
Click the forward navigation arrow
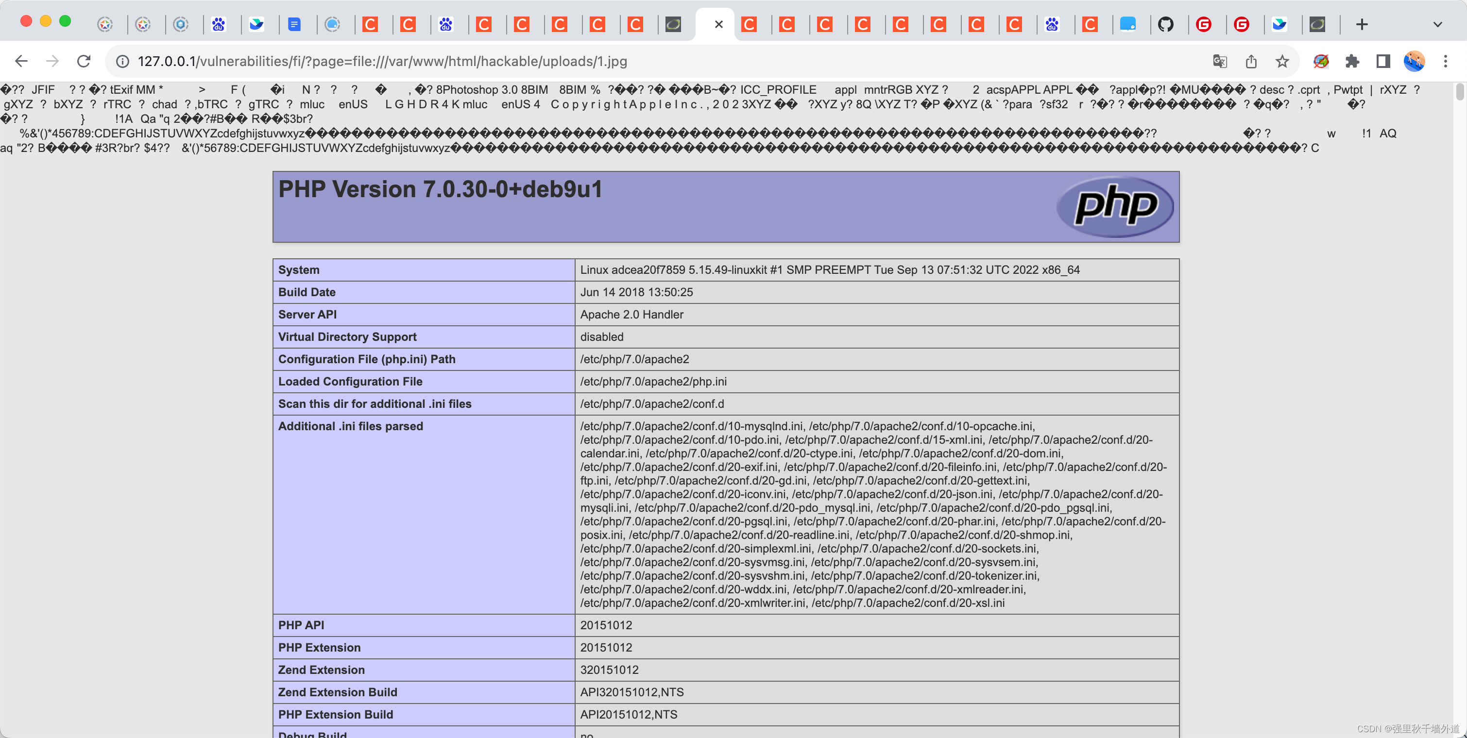coord(52,61)
